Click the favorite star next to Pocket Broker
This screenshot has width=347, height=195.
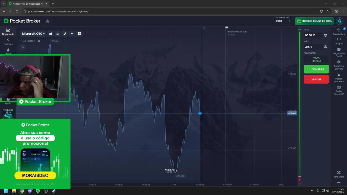(x=47, y=21)
